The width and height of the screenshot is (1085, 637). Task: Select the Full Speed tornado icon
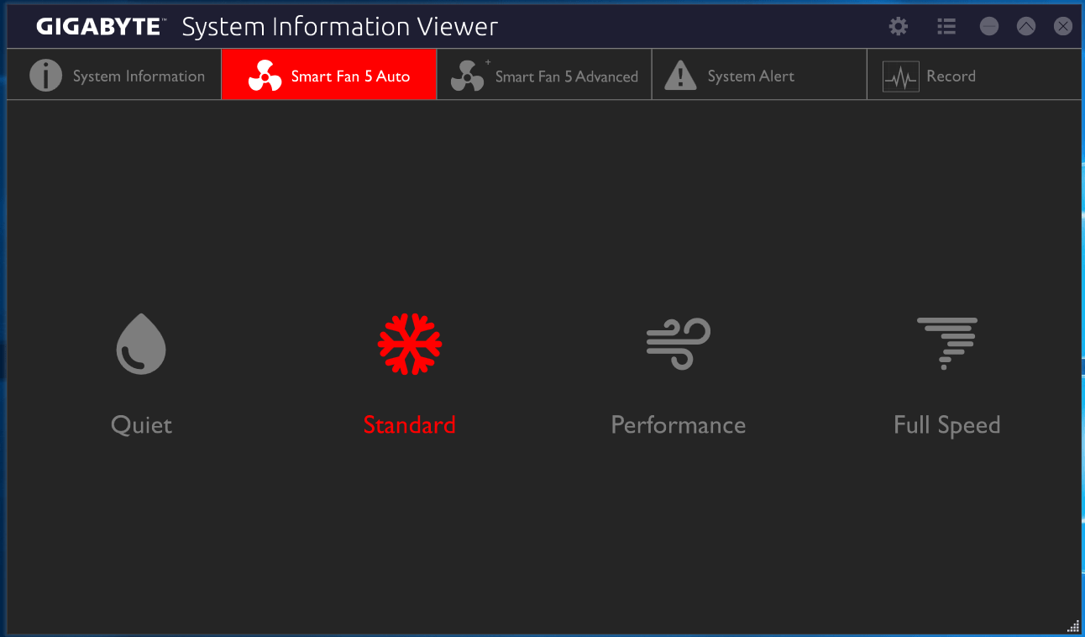tap(947, 344)
